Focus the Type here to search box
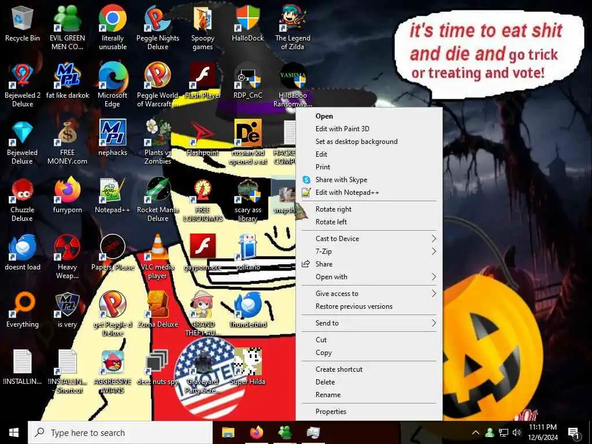592x444 pixels. coord(120,432)
